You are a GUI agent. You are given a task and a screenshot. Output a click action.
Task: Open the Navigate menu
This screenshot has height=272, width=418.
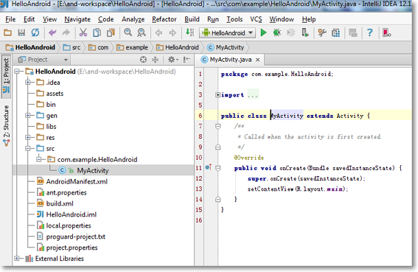78,19
